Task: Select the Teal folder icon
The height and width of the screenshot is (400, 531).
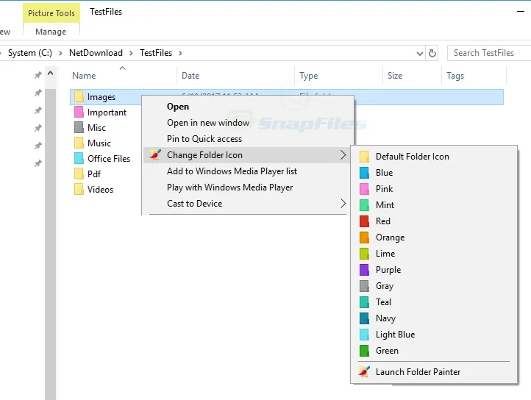Action: click(x=364, y=302)
